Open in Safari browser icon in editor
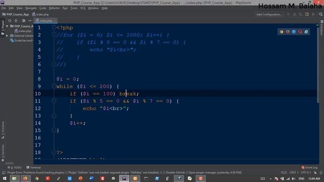This screenshot has width=324, height=182. 294,32
